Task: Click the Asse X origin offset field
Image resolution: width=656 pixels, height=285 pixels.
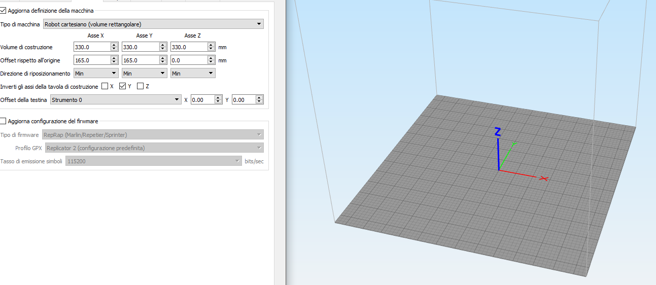Action: point(91,60)
